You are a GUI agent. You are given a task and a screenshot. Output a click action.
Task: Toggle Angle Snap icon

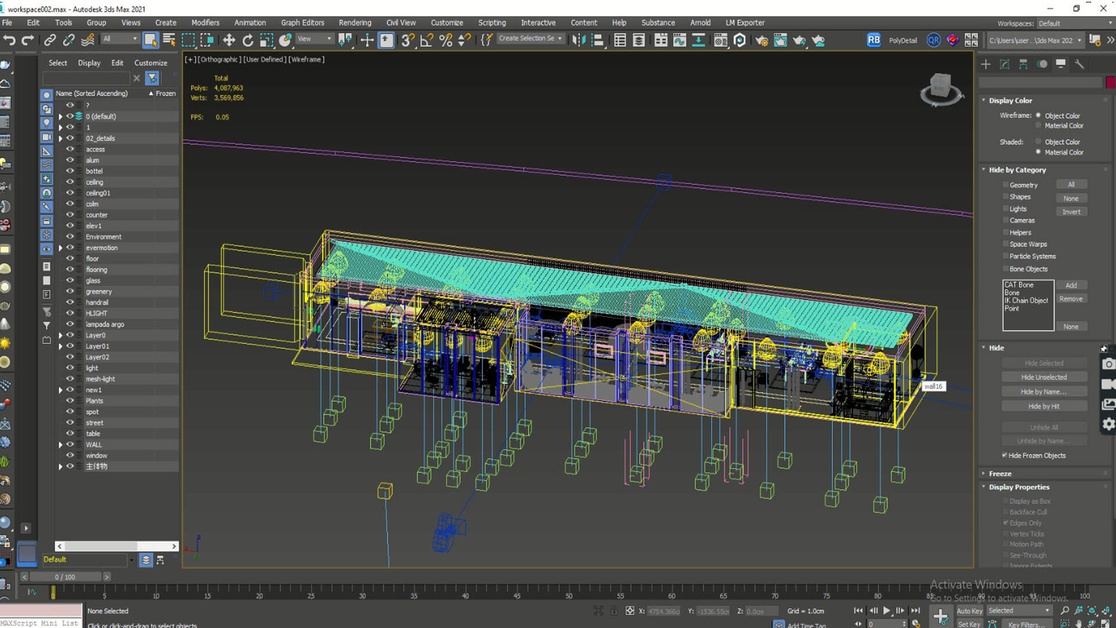point(427,40)
